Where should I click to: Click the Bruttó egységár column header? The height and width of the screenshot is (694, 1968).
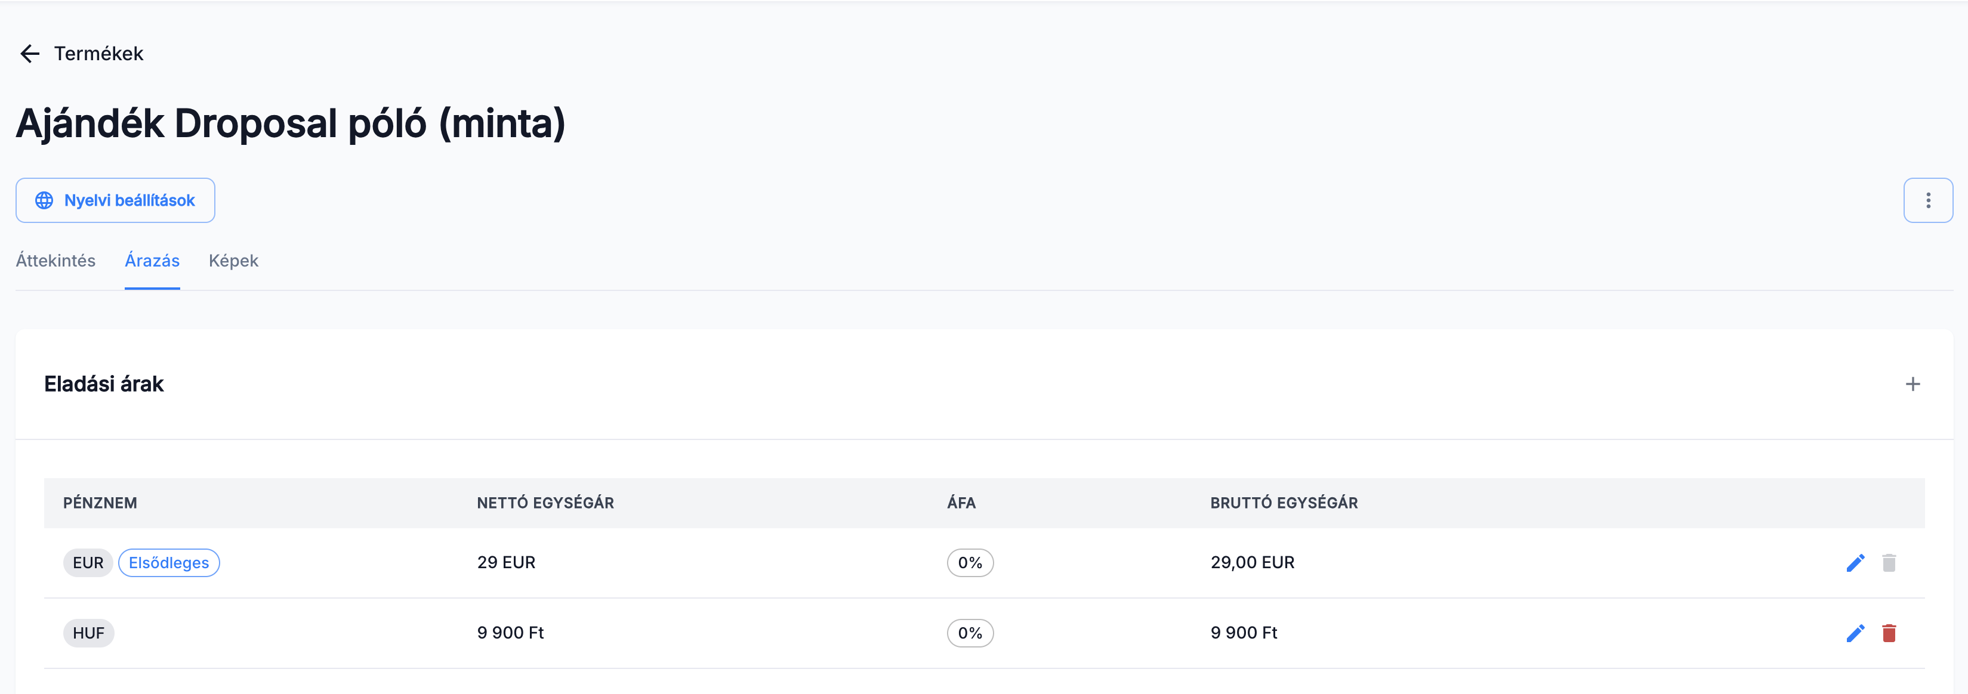click(x=1284, y=503)
